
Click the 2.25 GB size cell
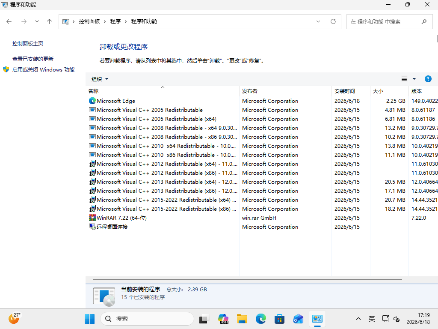396,101
